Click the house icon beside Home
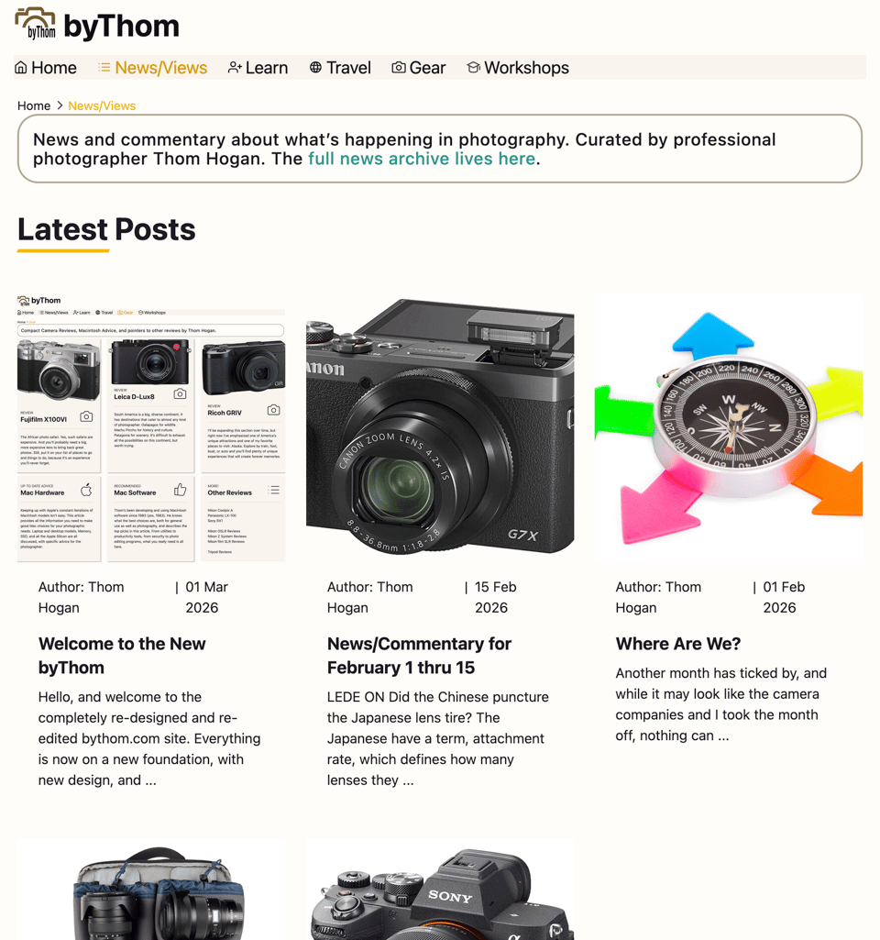This screenshot has width=880, height=940. [x=21, y=67]
